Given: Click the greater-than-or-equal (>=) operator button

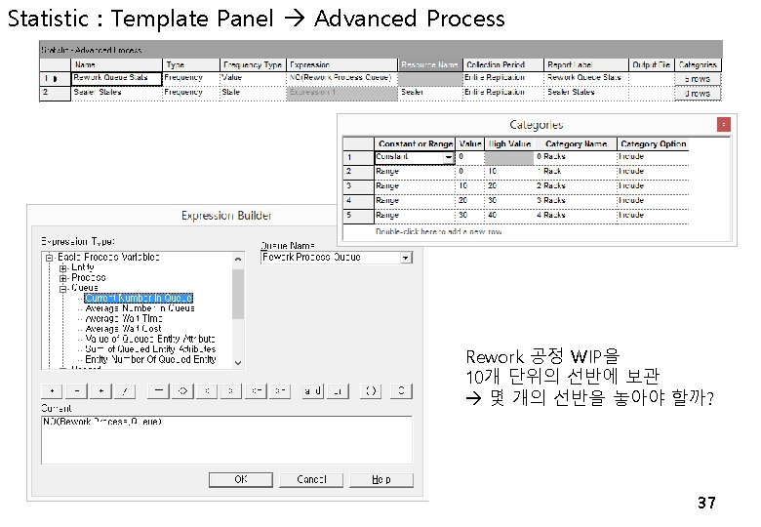Looking at the screenshot, I should coord(280,391).
